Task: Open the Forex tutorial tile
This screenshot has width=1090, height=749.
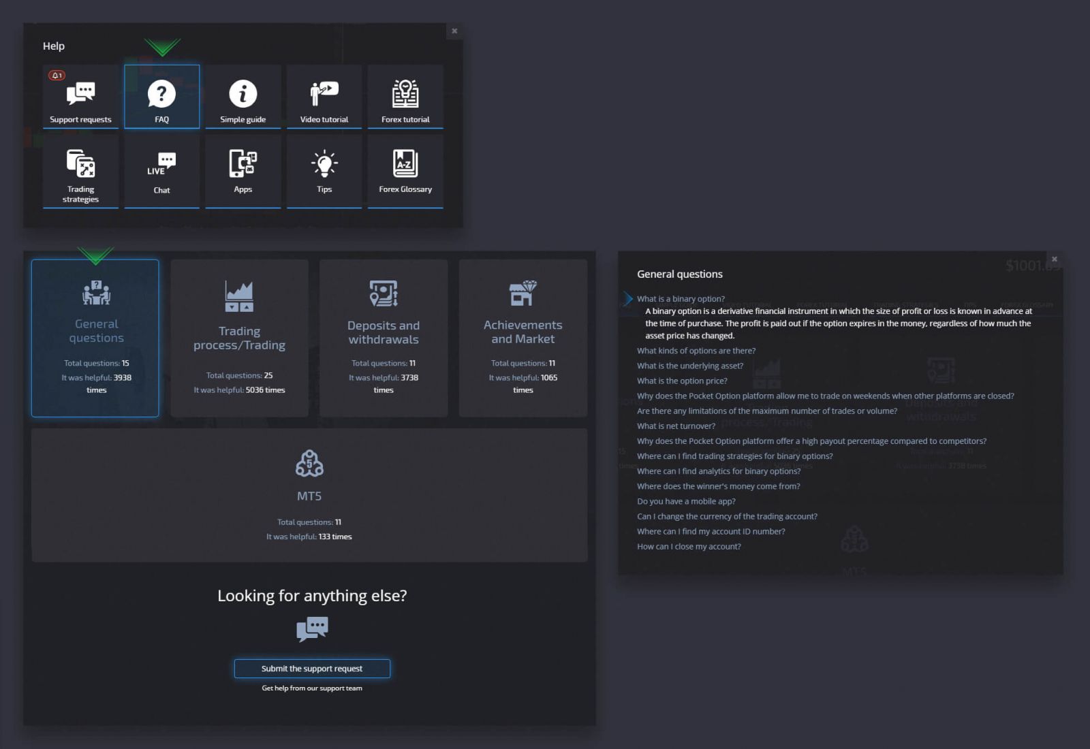Action: (405, 96)
